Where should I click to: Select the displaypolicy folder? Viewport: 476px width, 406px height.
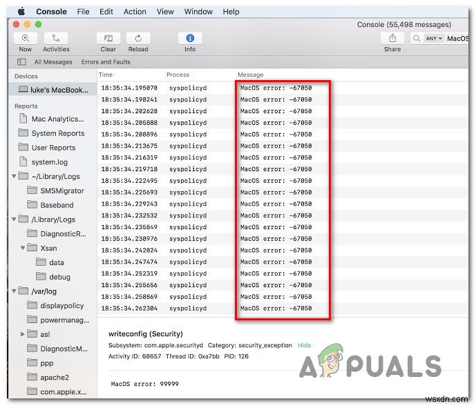[55, 306]
